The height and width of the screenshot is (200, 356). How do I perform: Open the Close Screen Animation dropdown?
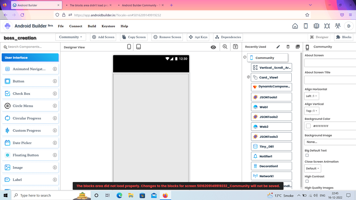pos(313,168)
